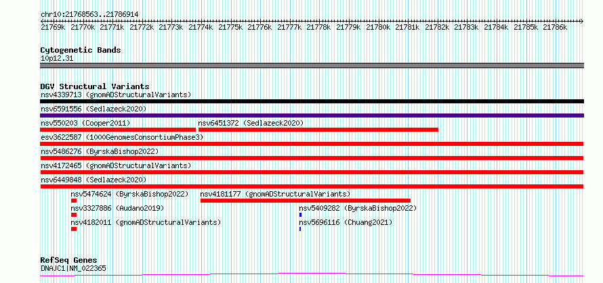Click the 21785k ruler tick label
This screenshot has height=283, width=603.
pyautogui.click(x=526, y=27)
